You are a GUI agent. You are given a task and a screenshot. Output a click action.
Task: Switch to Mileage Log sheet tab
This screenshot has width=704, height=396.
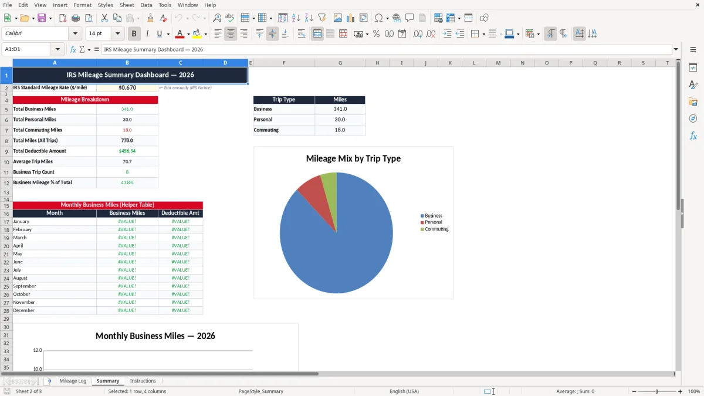(x=73, y=381)
